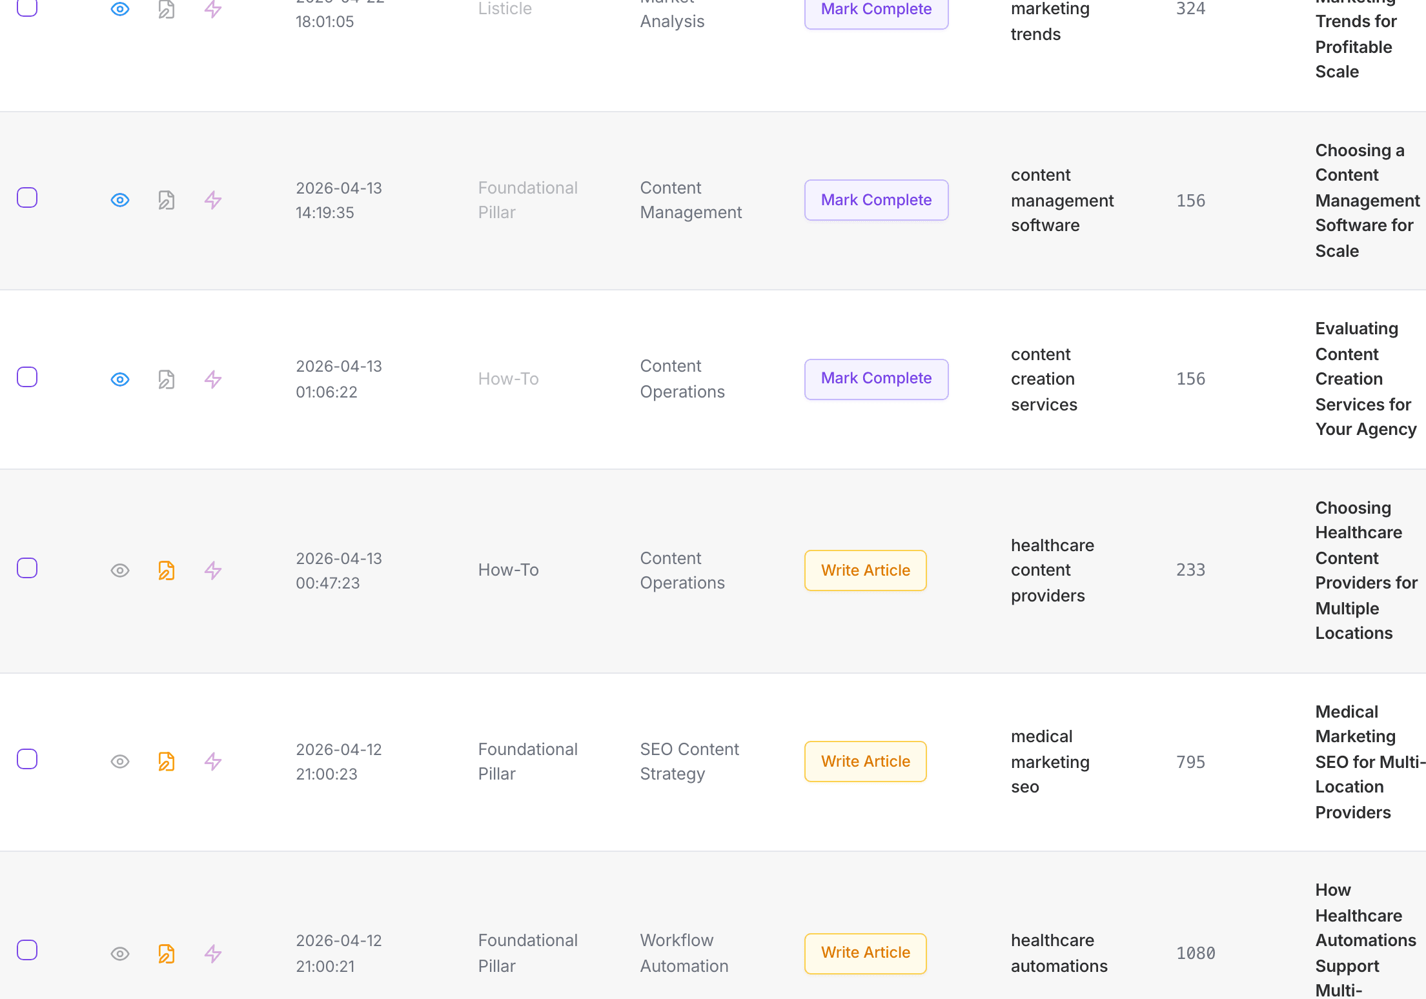Click the title Choosing Healthcare Content Providers for Multiple Locations
Screen dimensions: 1426x999
click(1366, 570)
